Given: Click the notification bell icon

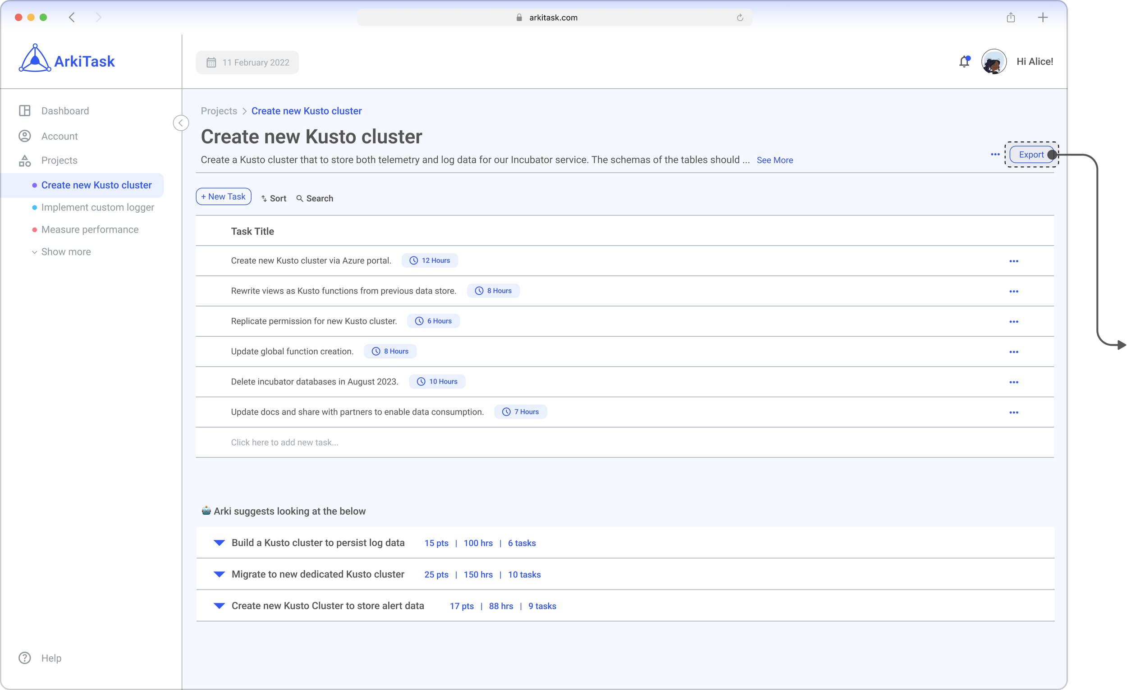Looking at the screenshot, I should click(964, 62).
